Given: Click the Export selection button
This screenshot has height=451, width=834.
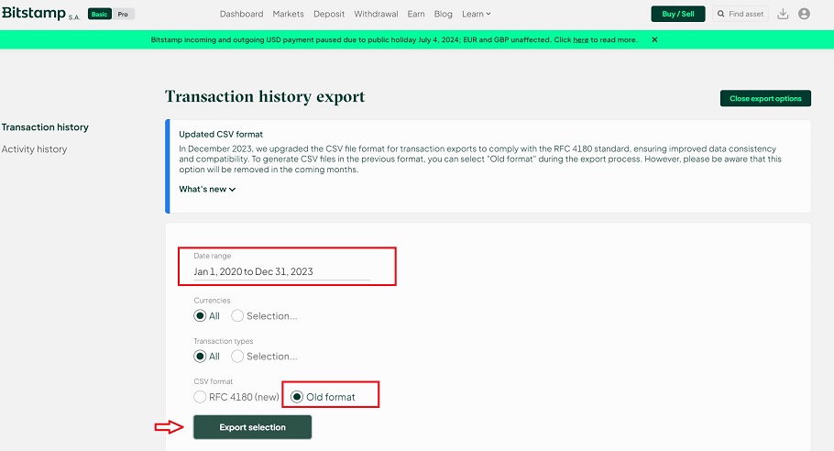Looking at the screenshot, I should pyautogui.click(x=252, y=427).
